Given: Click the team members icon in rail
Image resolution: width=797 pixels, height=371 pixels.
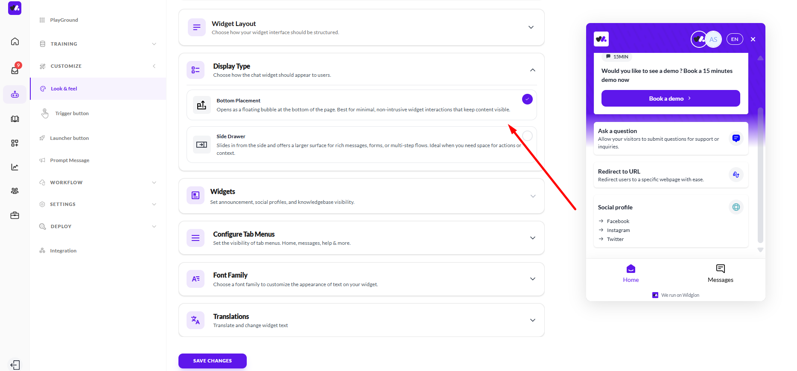Looking at the screenshot, I should [x=15, y=191].
